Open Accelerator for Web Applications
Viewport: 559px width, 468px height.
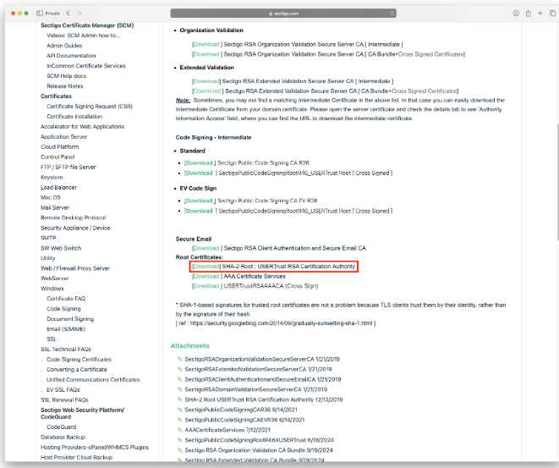tap(82, 127)
